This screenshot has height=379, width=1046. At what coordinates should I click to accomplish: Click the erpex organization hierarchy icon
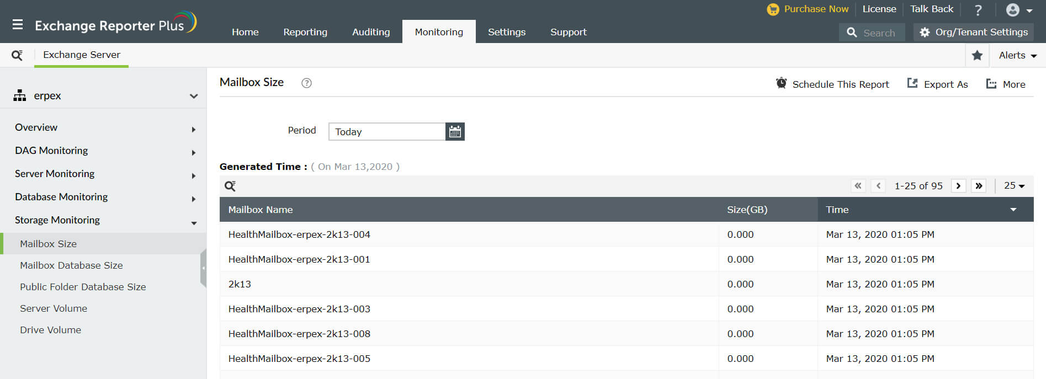tap(20, 95)
